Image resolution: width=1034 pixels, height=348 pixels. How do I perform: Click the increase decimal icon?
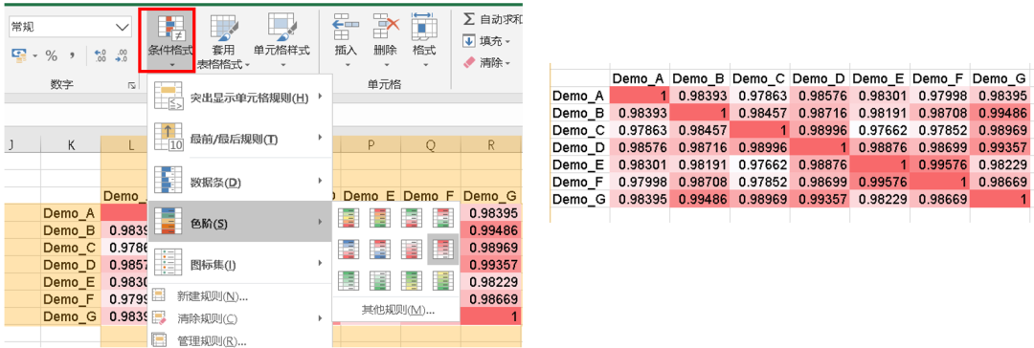tap(101, 56)
